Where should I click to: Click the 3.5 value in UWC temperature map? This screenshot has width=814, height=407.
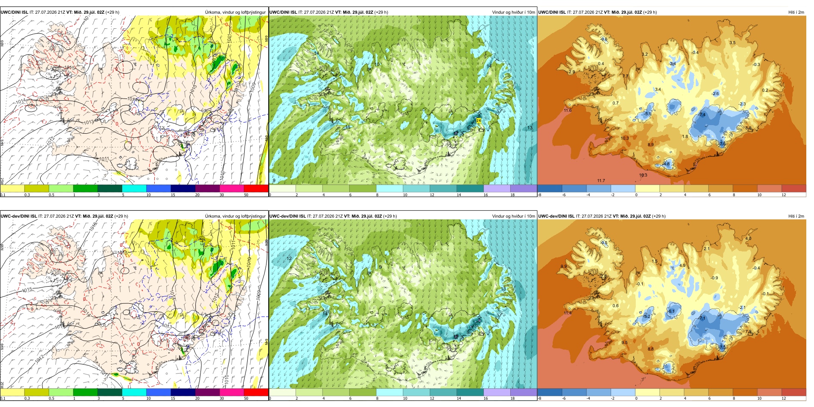point(733,43)
